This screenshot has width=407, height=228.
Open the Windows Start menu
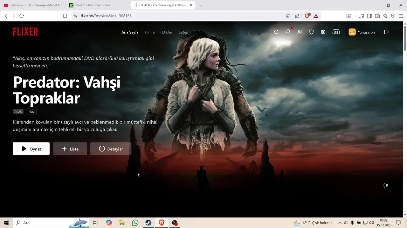coord(6,223)
